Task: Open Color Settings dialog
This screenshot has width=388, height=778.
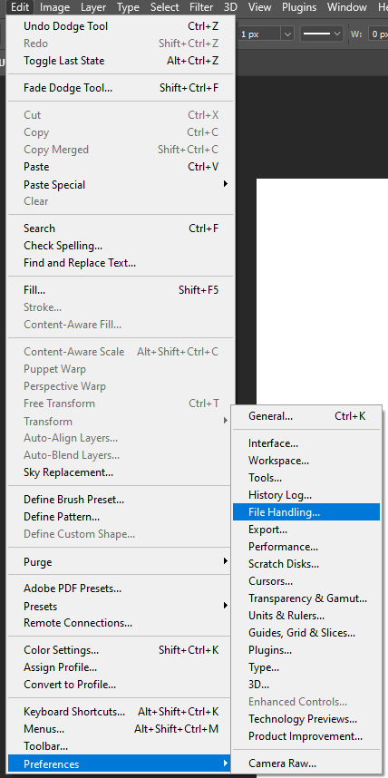Action: click(x=121, y=650)
